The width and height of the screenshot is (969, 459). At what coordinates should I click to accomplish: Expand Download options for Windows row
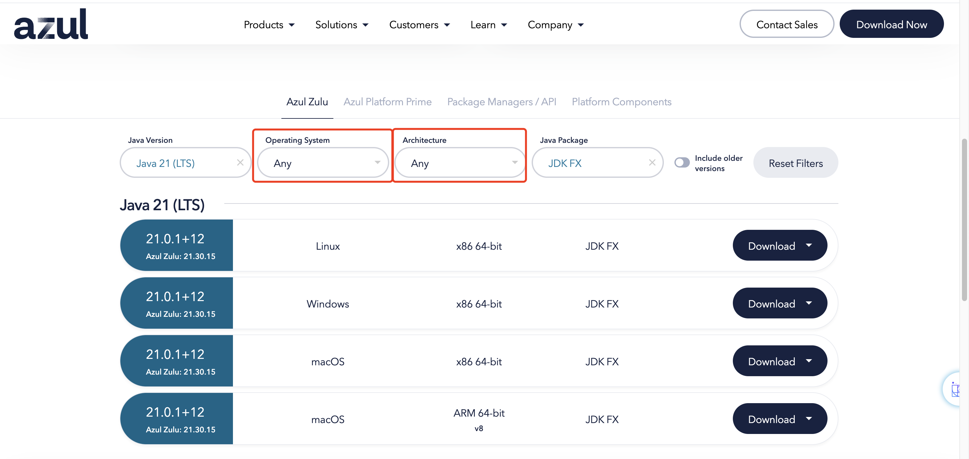click(x=779, y=303)
